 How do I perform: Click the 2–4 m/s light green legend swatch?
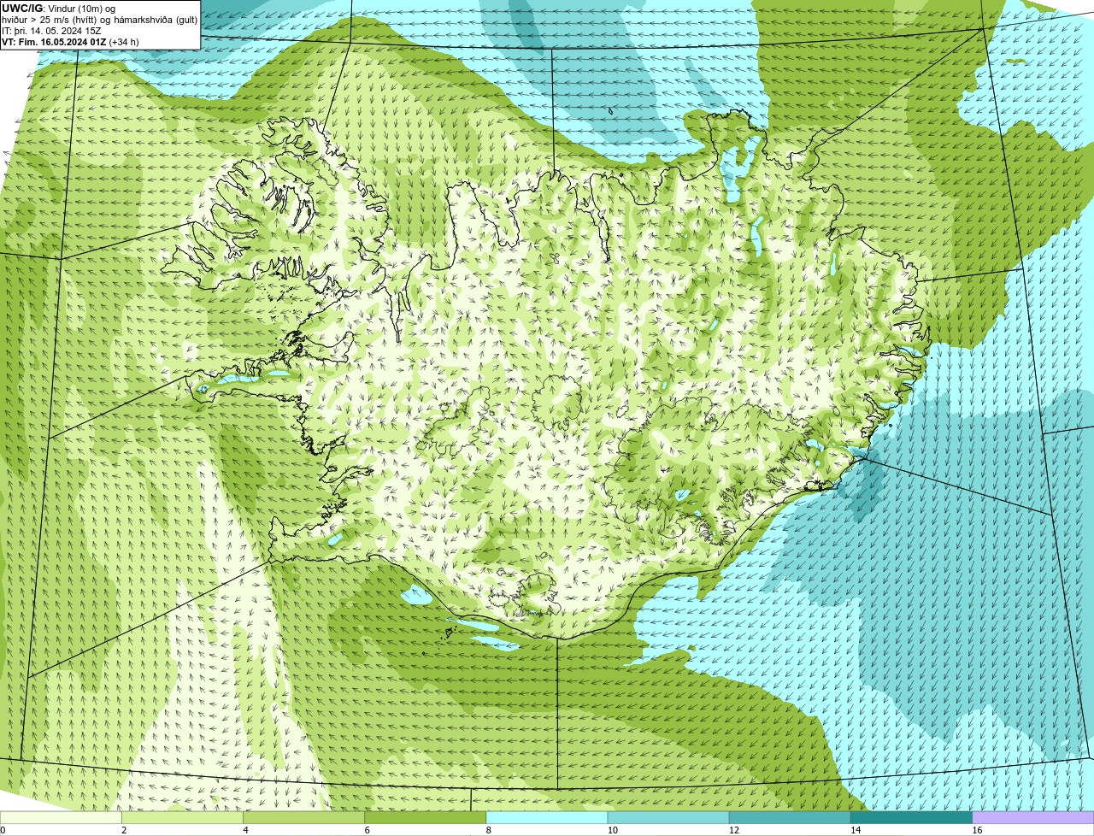coord(183,817)
